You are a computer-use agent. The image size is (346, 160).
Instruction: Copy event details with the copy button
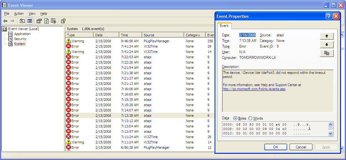click(x=327, y=53)
